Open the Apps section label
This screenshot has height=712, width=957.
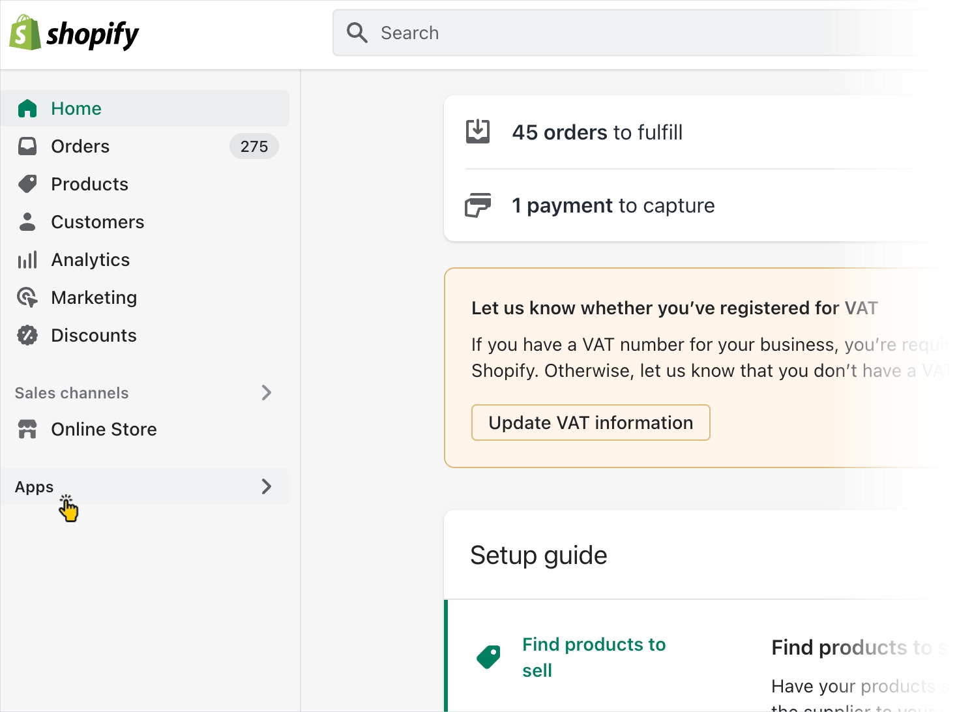coord(35,487)
